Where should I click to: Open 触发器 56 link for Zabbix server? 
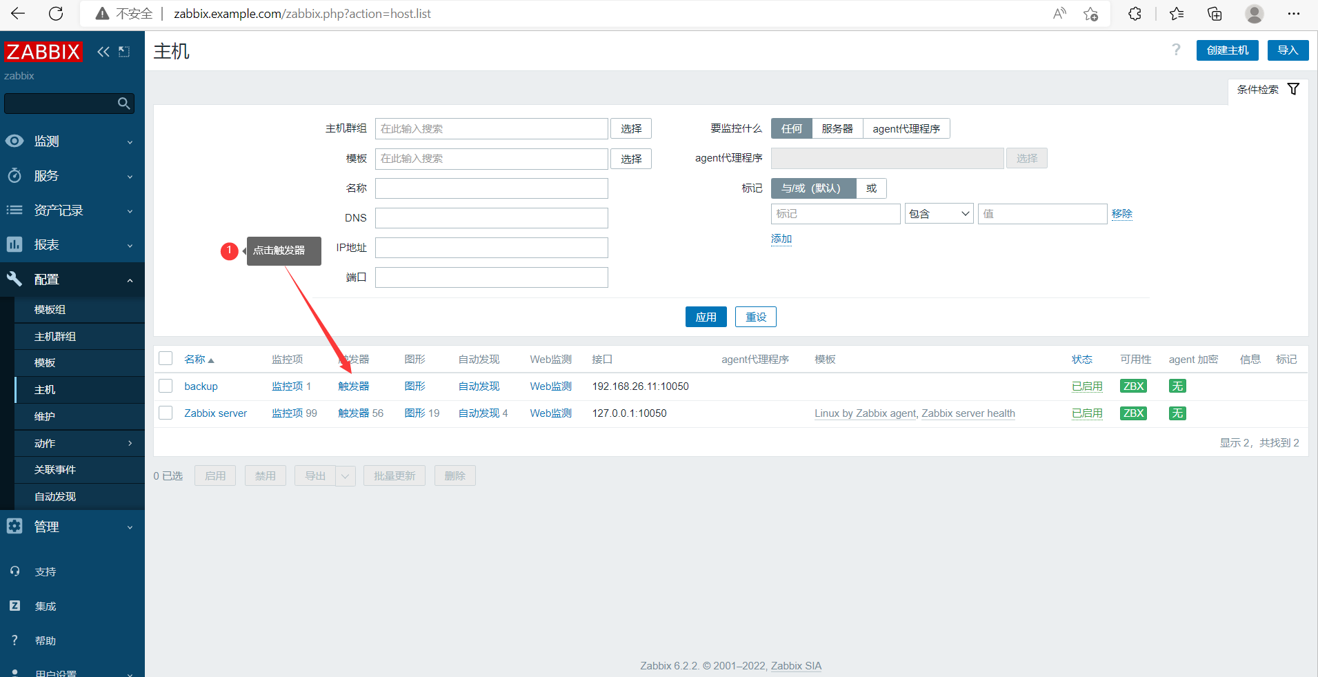point(361,413)
